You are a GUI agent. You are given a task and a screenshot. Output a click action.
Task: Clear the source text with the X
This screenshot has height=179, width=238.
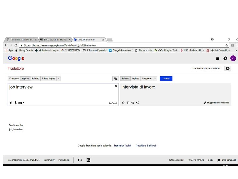pos(116,86)
